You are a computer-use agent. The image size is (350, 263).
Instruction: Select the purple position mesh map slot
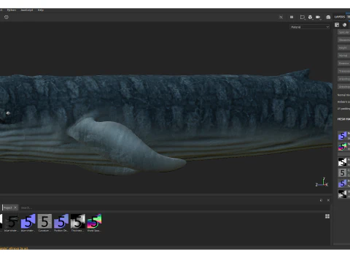click(343, 183)
